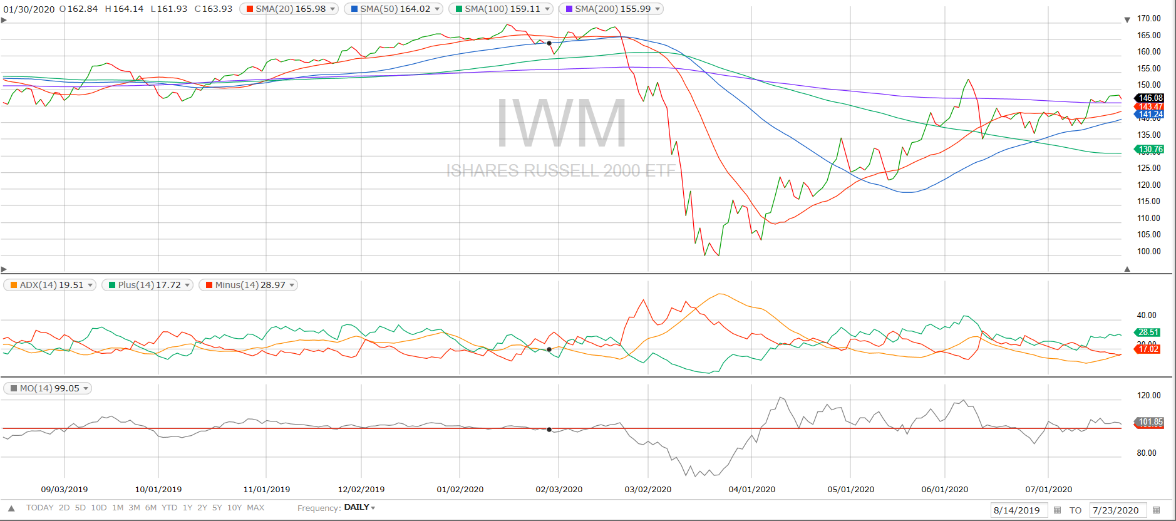Change the DAILY frequency dropdown

click(359, 507)
